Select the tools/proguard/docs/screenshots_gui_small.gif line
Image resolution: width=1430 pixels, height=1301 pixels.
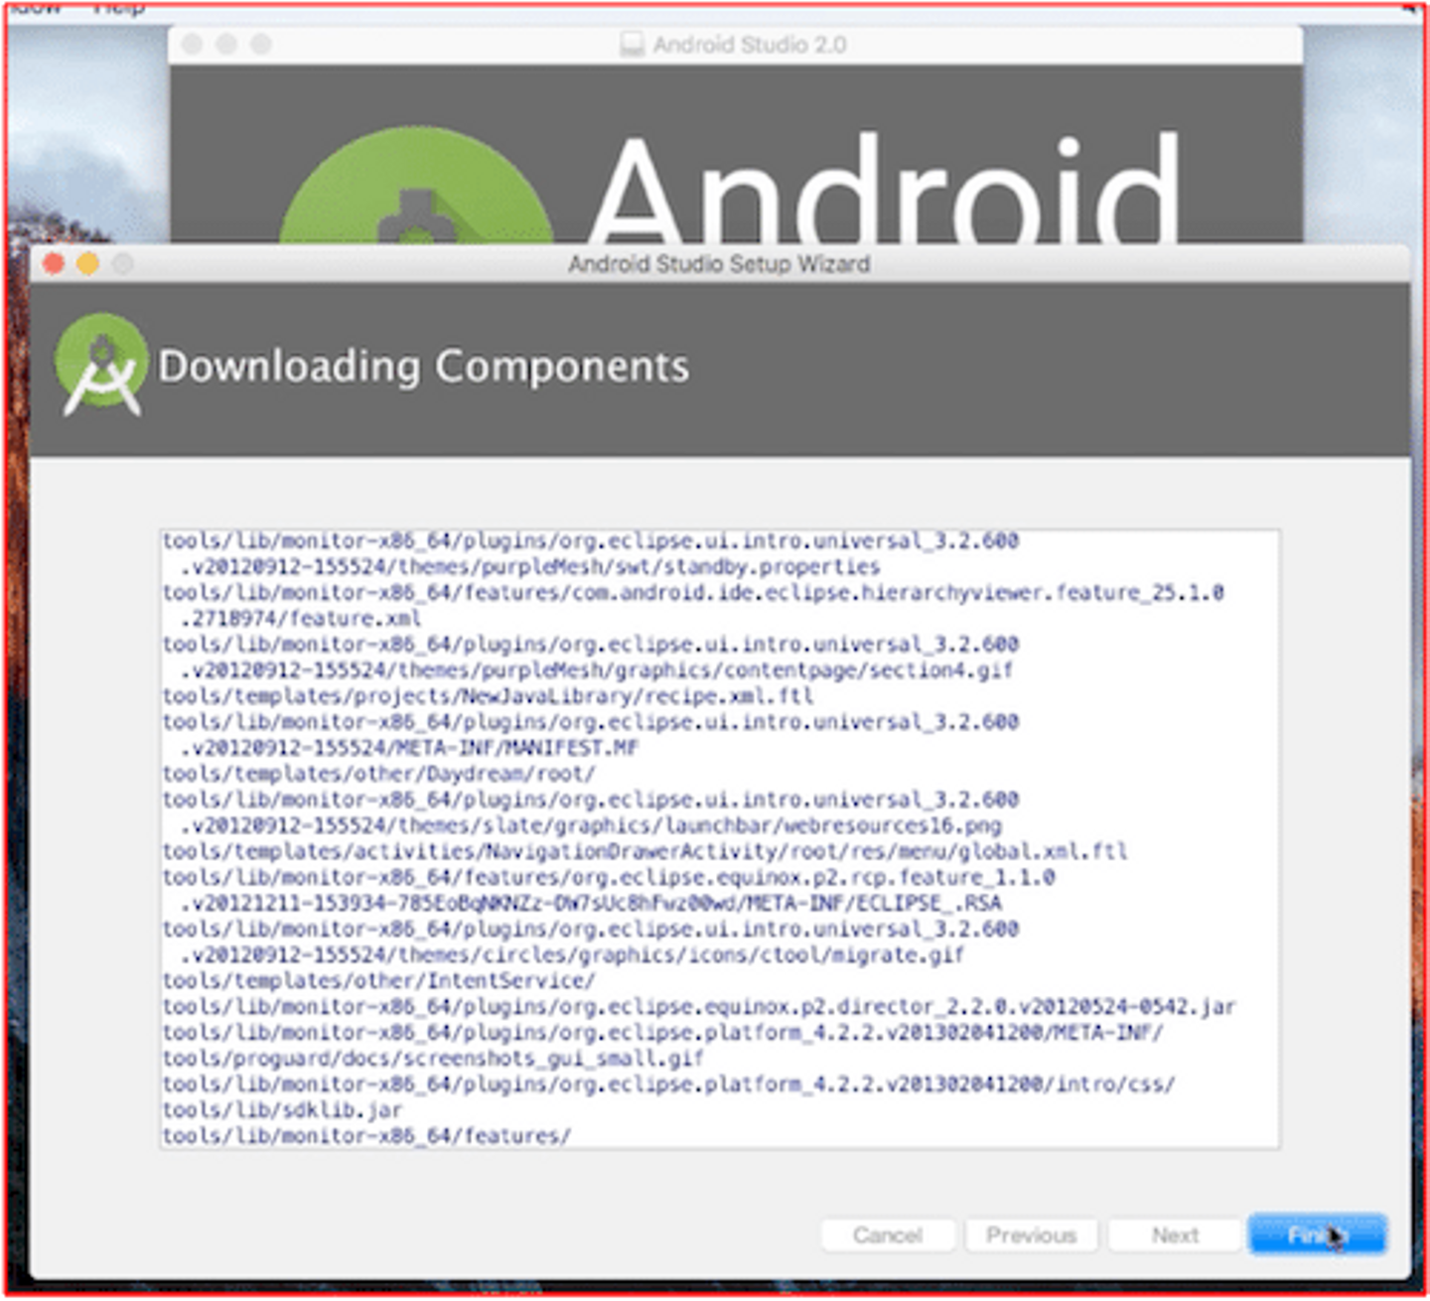(434, 1058)
